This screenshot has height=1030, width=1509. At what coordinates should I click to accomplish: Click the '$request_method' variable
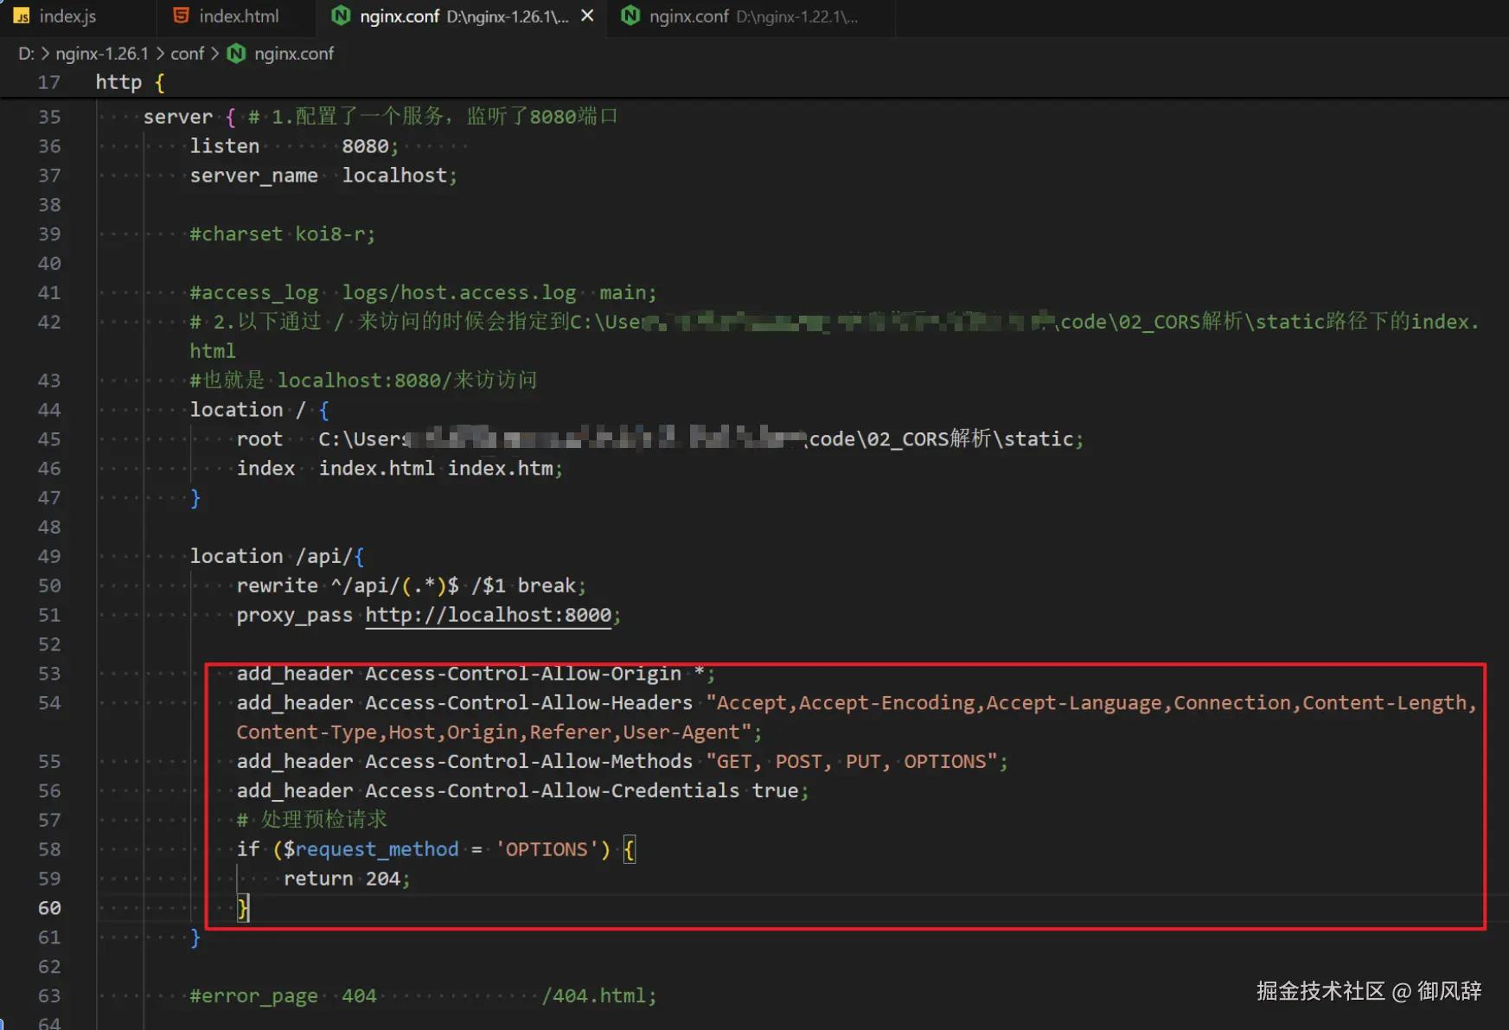click(371, 849)
